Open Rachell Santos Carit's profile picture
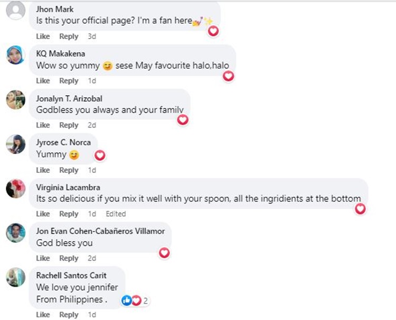This screenshot has width=396, height=320. click(16, 277)
